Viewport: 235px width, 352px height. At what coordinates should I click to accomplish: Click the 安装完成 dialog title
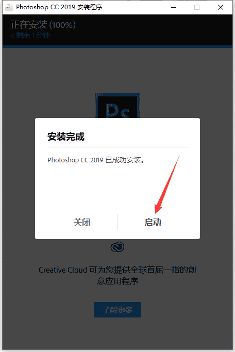point(66,137)
